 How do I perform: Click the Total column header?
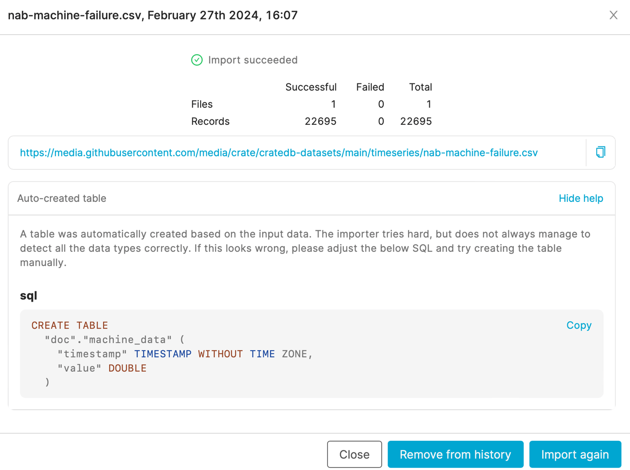pos(420,87)
